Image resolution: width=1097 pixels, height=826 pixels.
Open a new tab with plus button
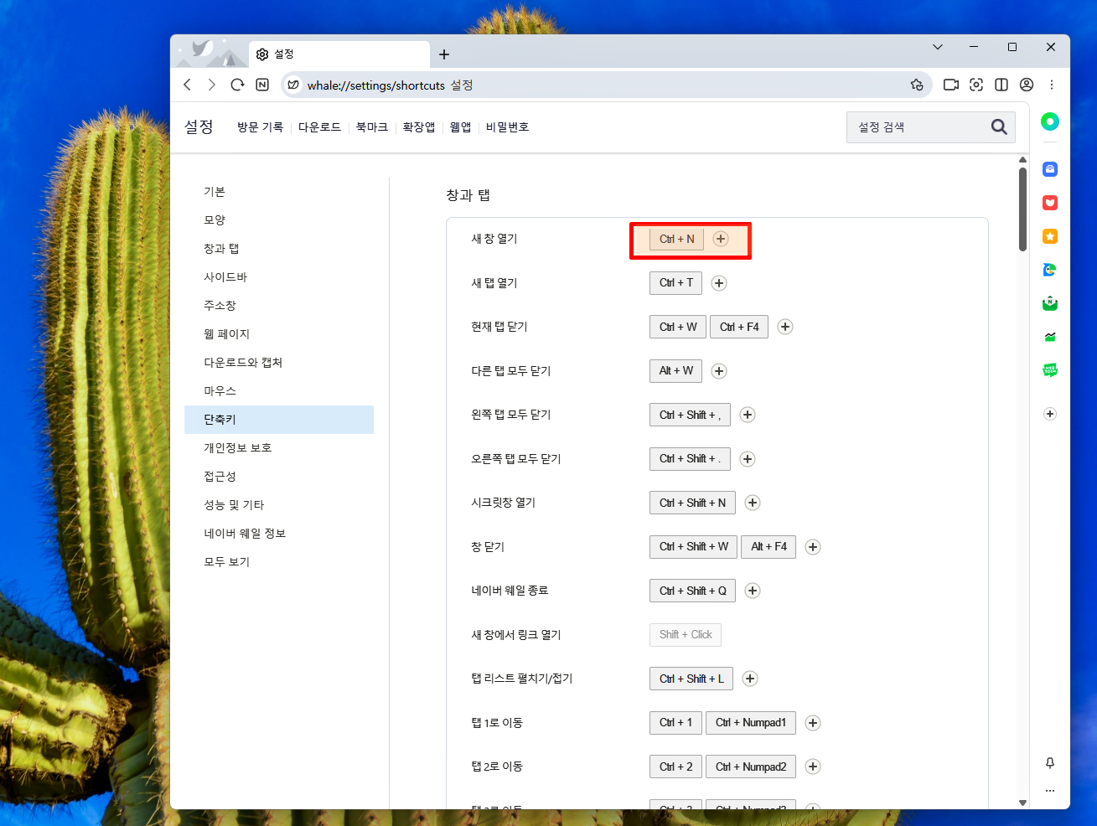444,54
